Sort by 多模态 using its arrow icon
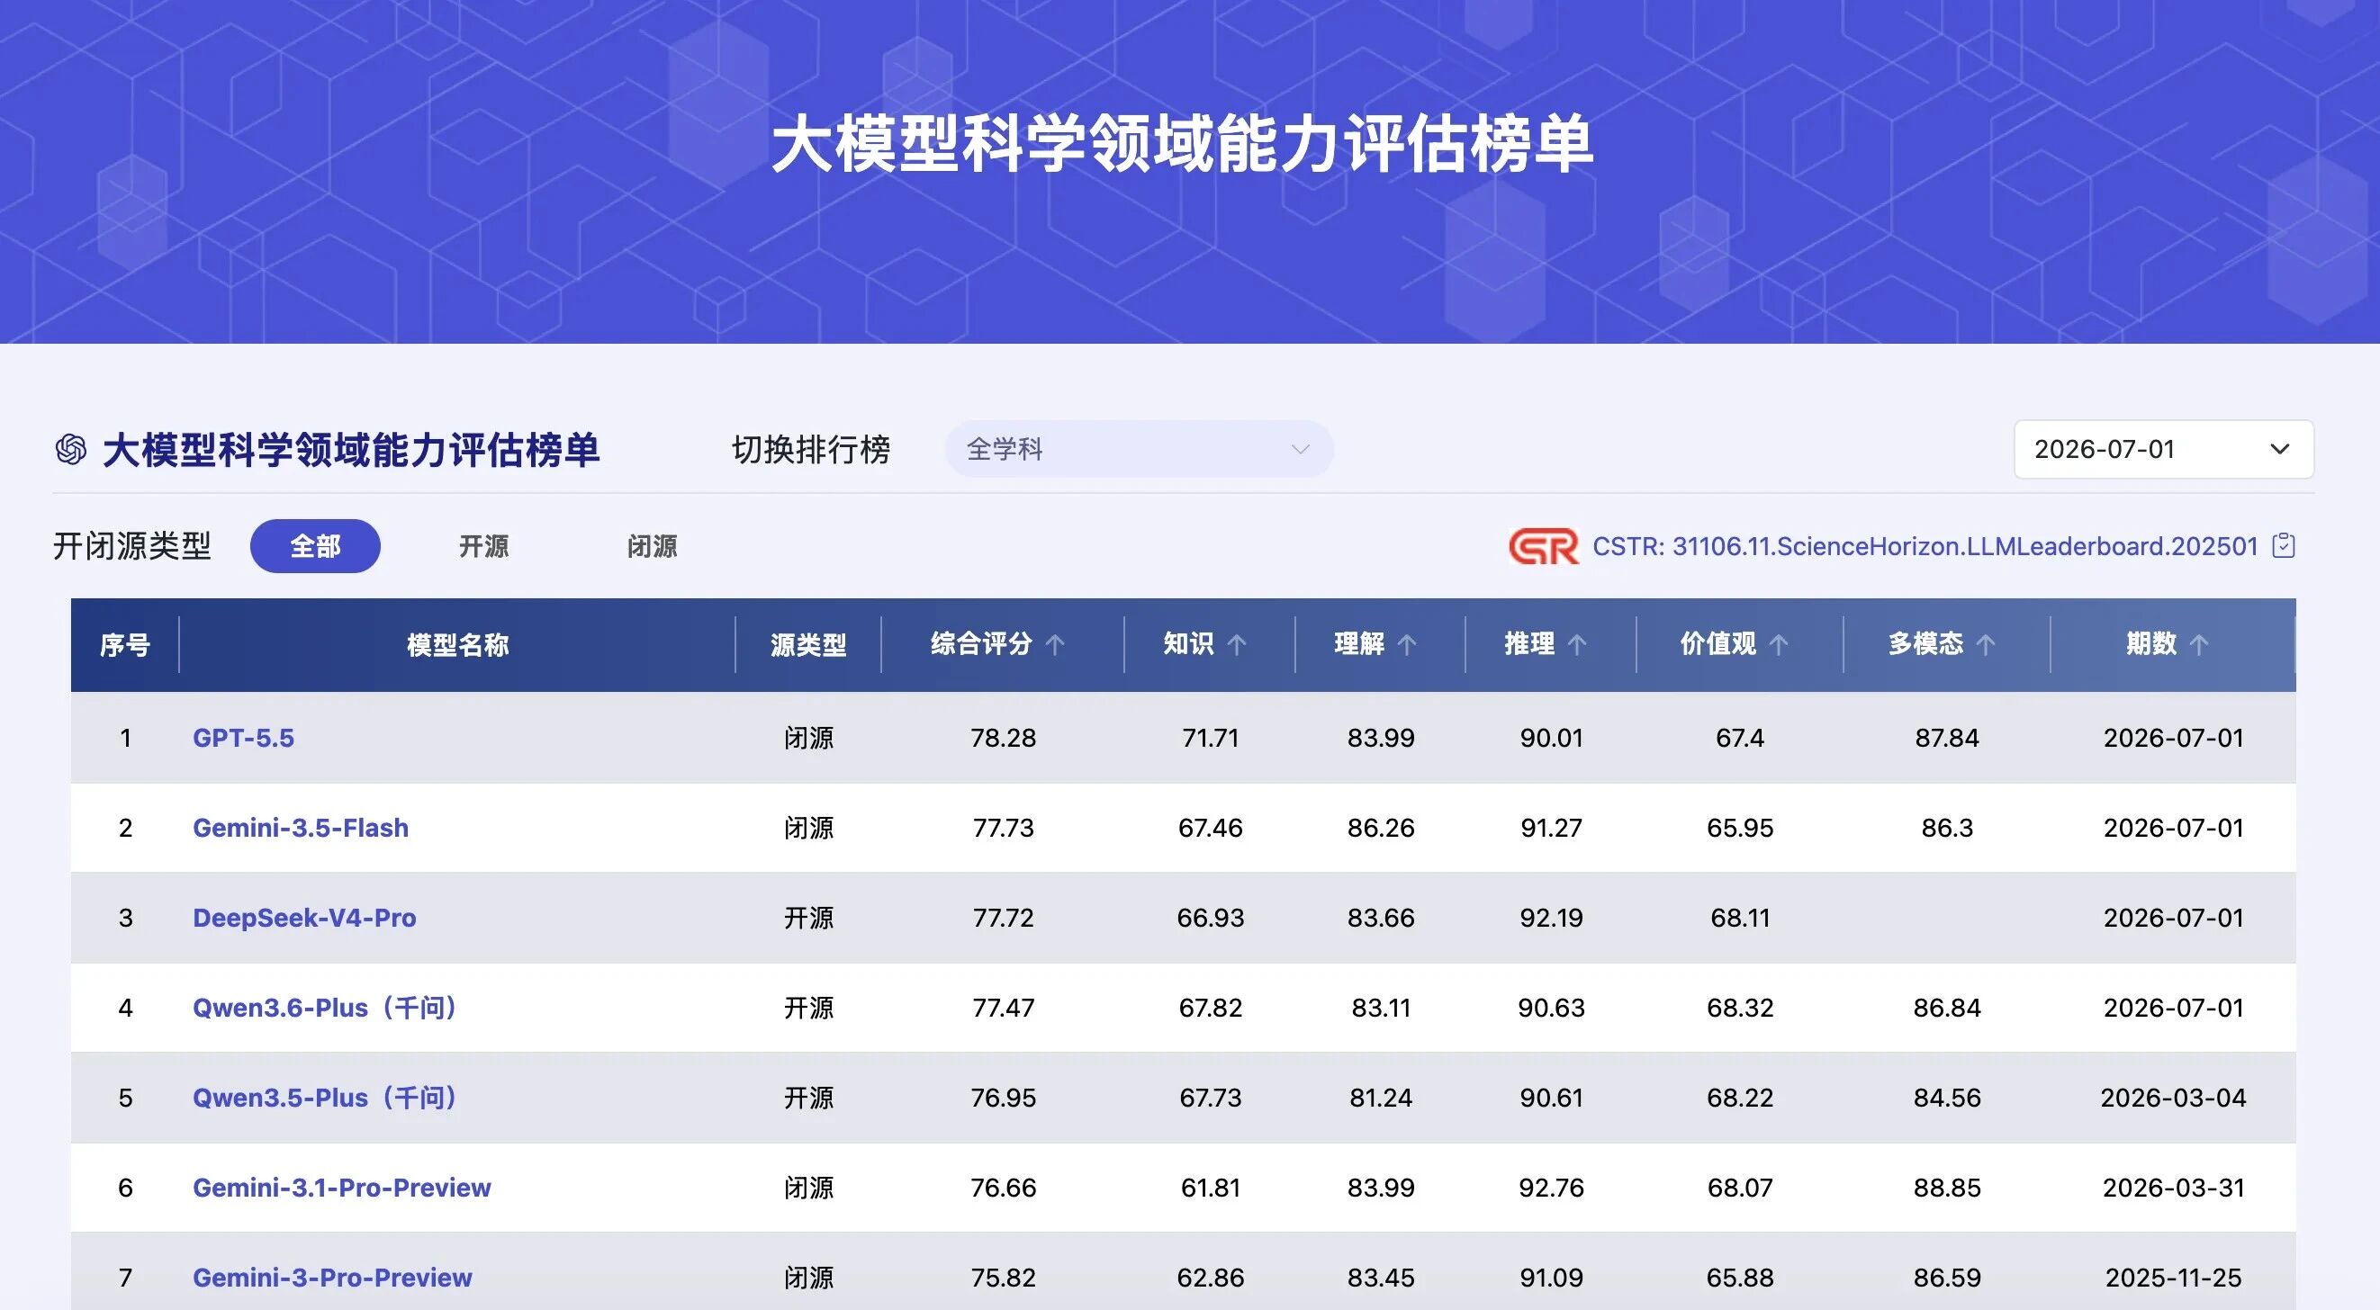The height and width of the screenshot is (1310, 2380). coord(1986,644)
